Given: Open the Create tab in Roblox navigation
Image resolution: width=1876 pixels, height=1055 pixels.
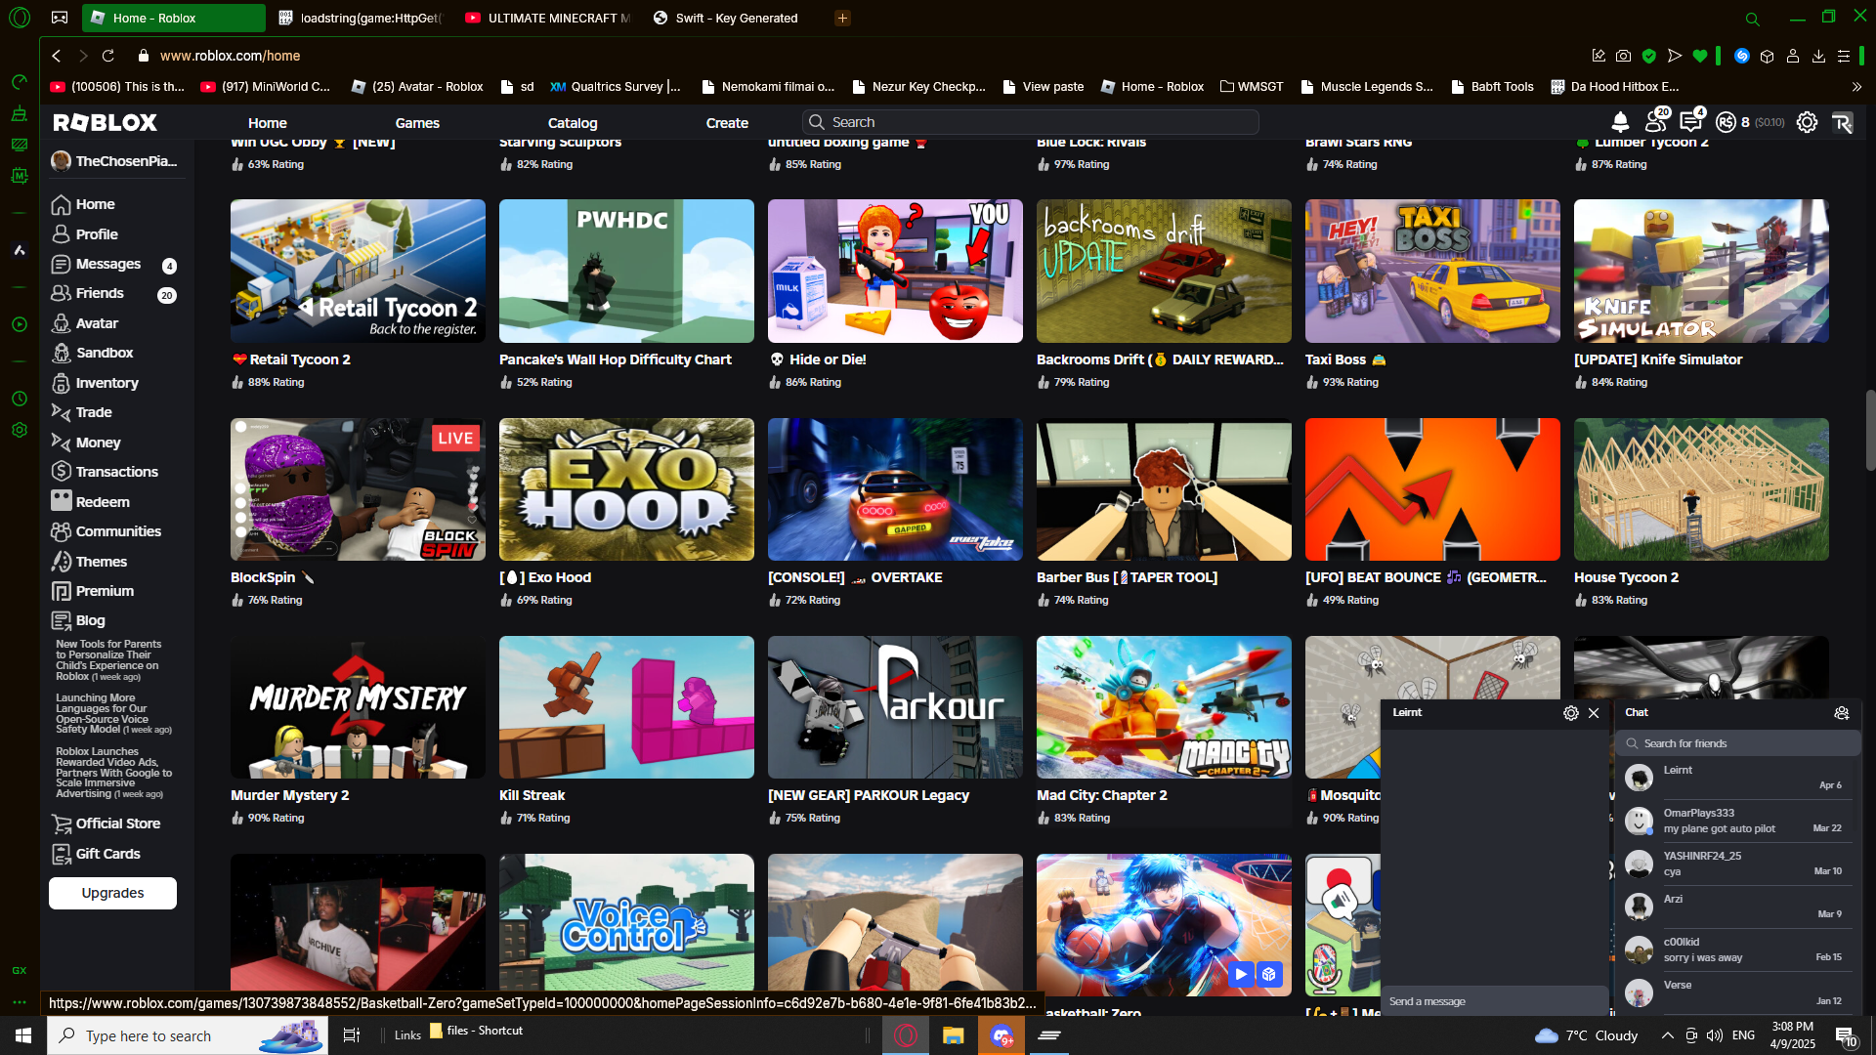Looking at the screenshot, I should click(727, 123).
